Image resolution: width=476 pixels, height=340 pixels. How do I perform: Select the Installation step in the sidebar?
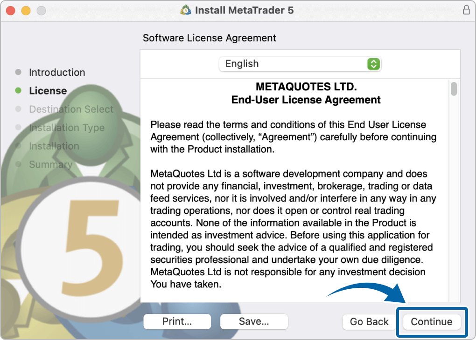point(54,146)
